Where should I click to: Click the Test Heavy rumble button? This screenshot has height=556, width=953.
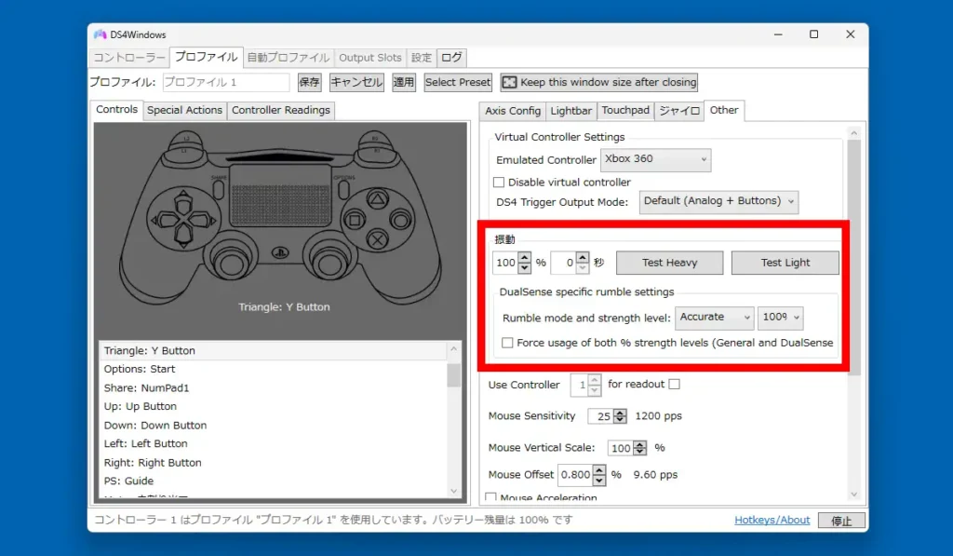tap(669, 263)
